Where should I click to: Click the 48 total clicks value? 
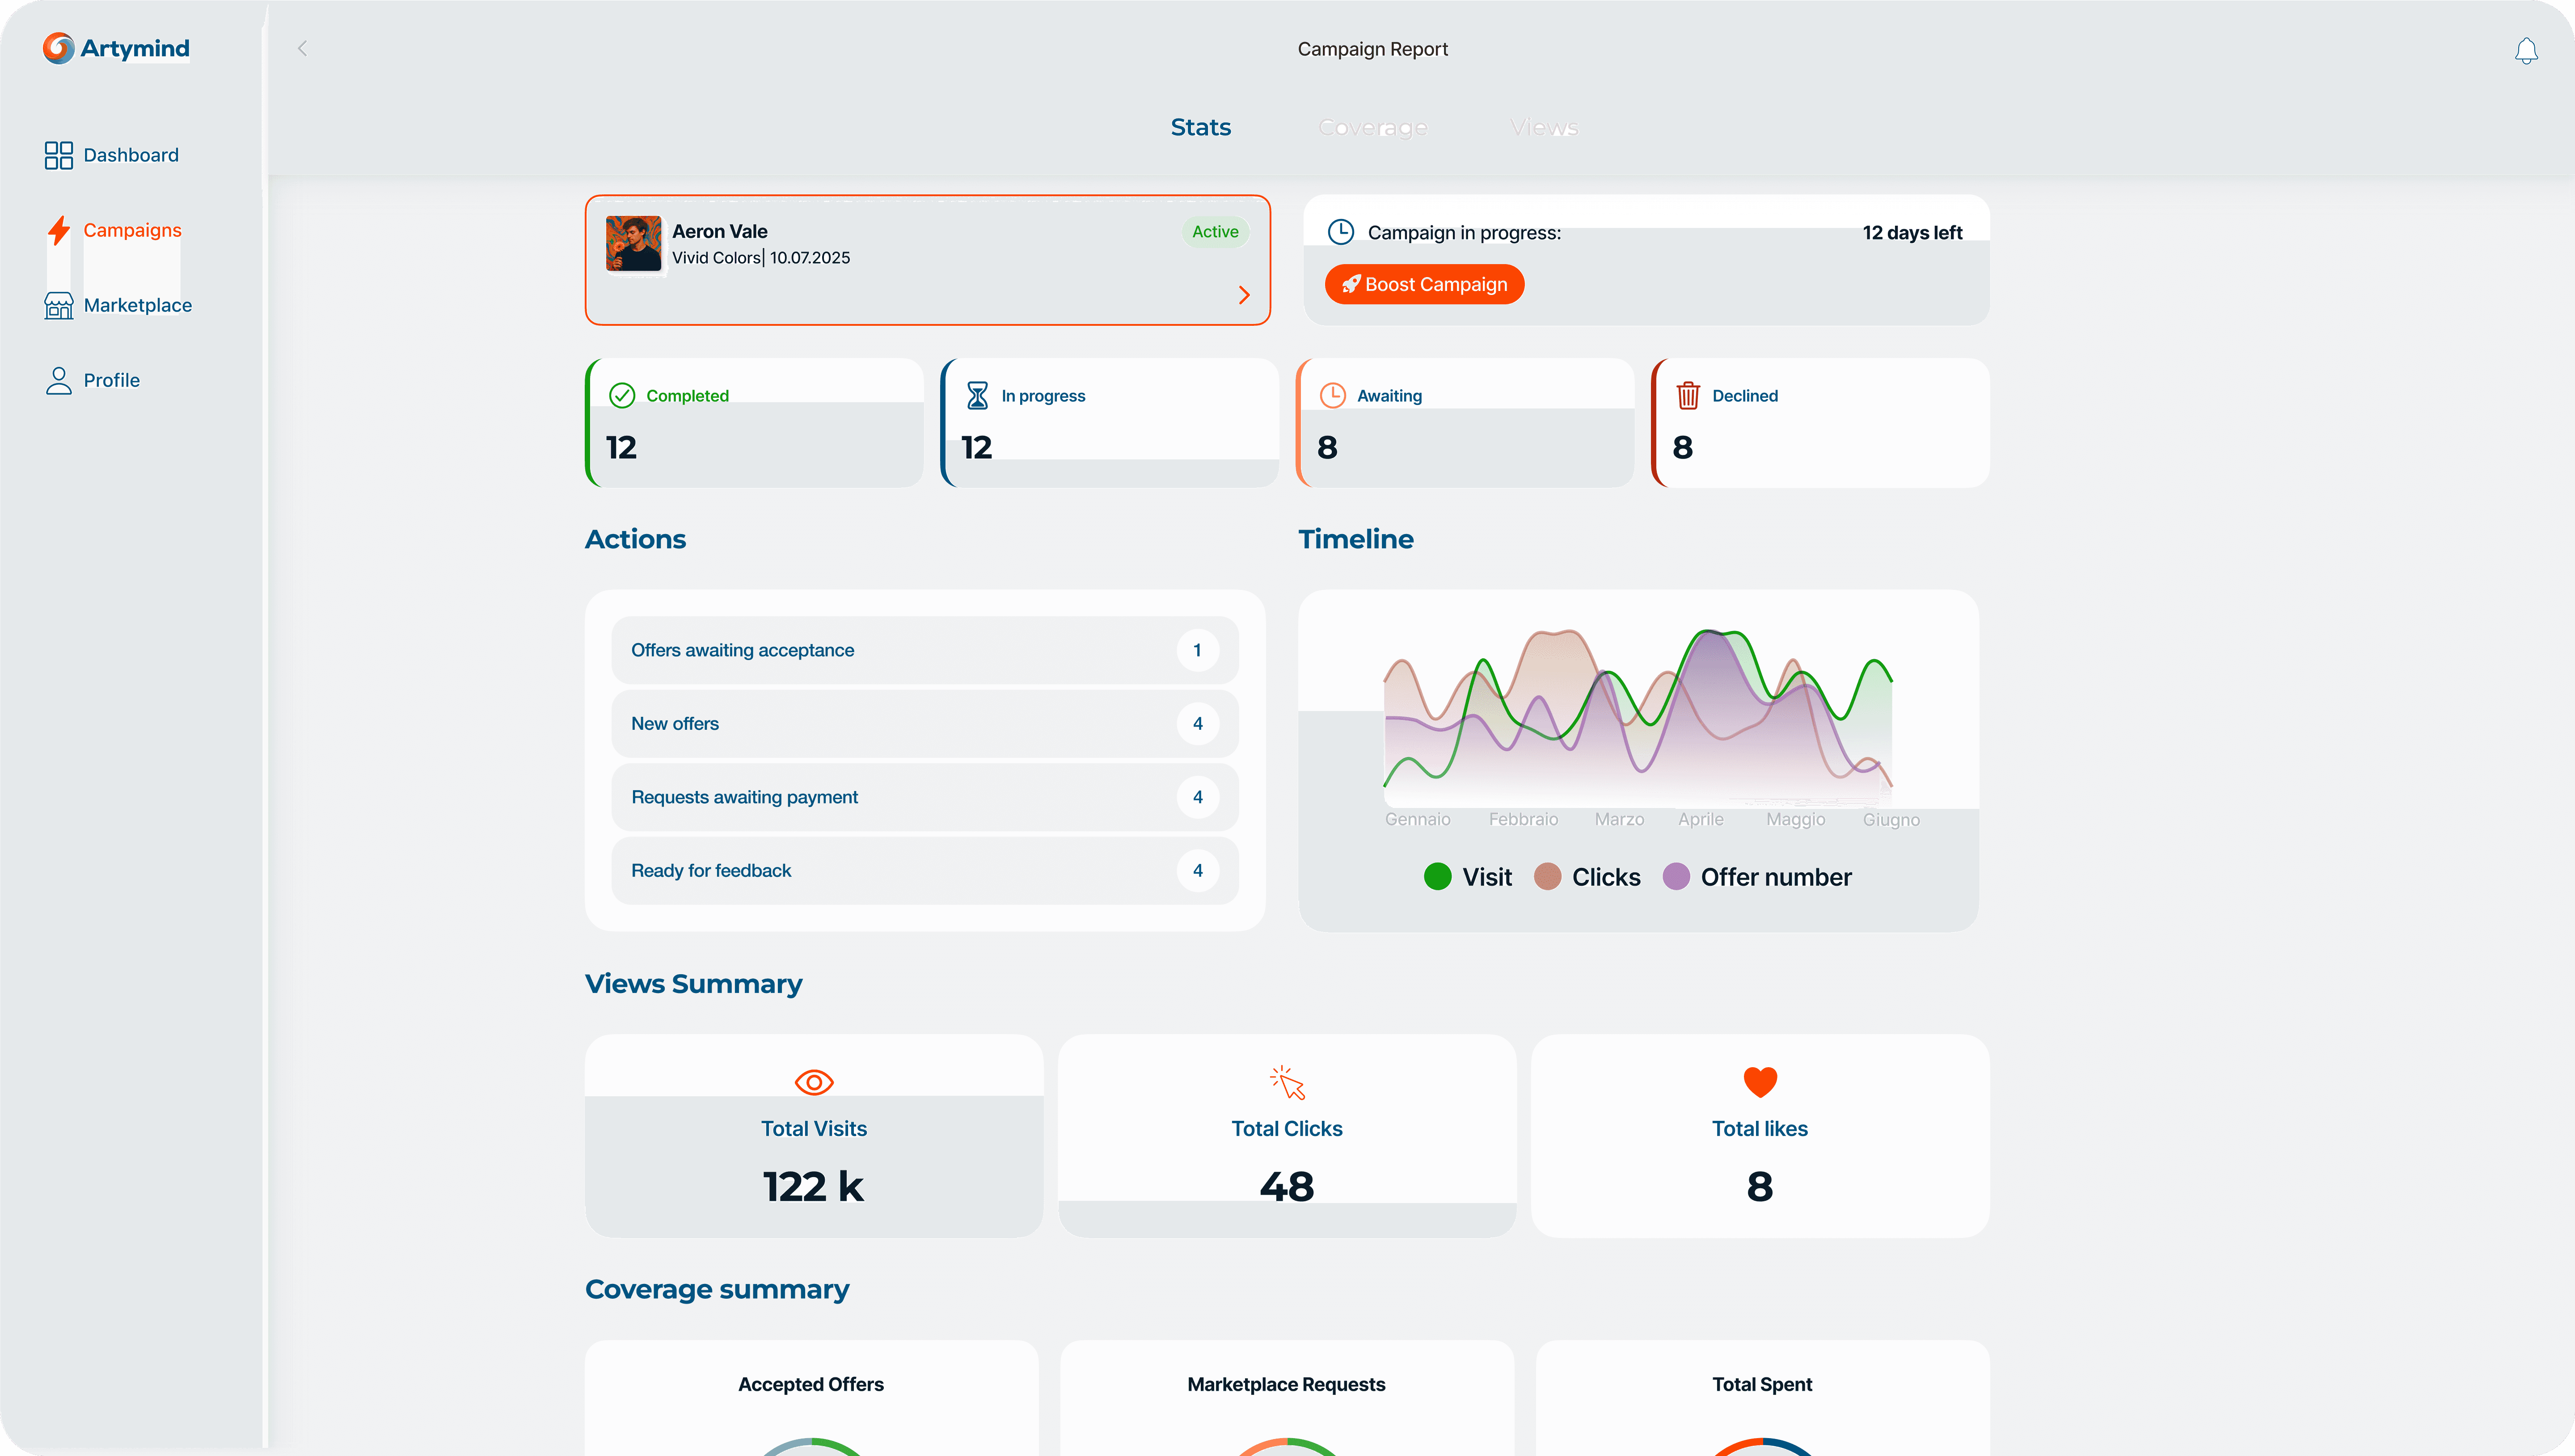1287,1187
